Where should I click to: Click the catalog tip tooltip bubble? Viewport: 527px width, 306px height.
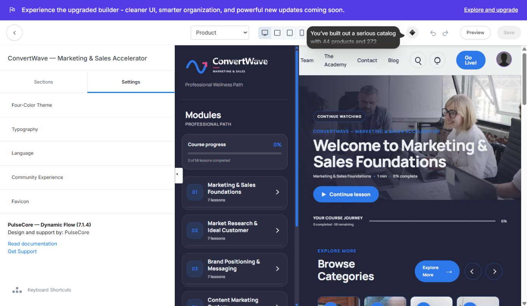[x=353, y=37]
